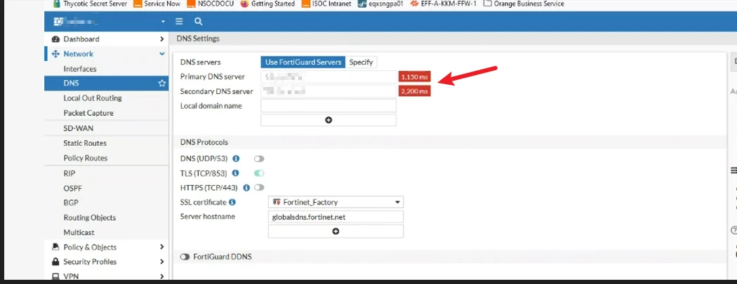737x284 pixels.
Task: Click the 1,150 ms latency badge
Action: (x=415, y=76)
